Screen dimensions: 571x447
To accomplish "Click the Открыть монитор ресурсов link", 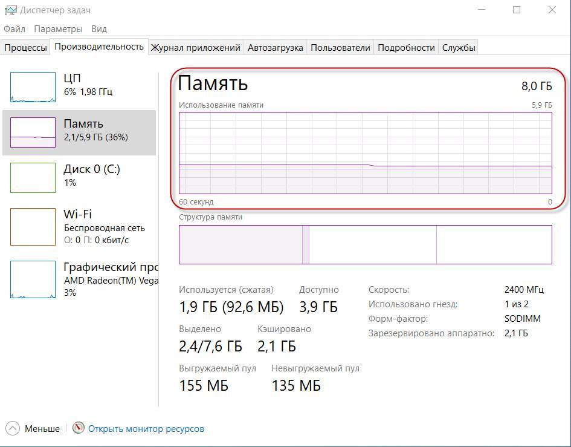I will pos(146,429).
